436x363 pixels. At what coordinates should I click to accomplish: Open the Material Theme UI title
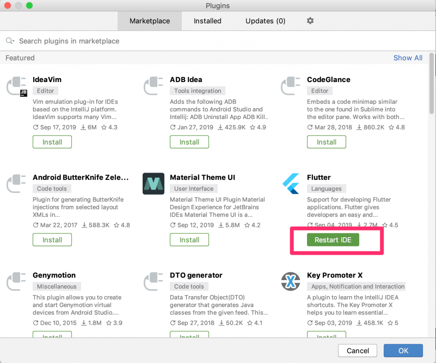pyautogui.click(x=202, y=177)
